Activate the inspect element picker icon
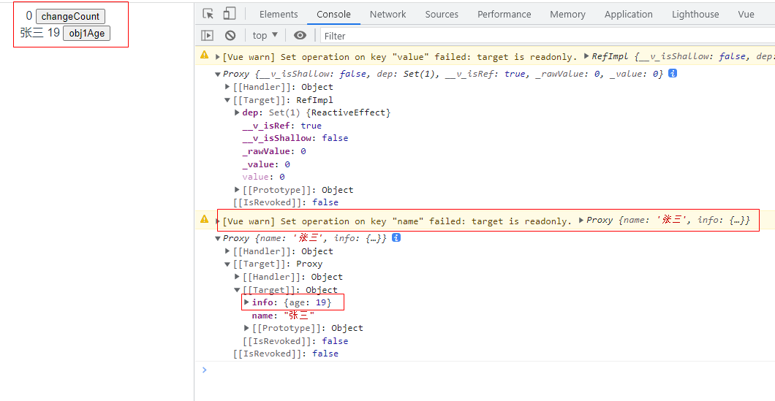 coord(208,14)
